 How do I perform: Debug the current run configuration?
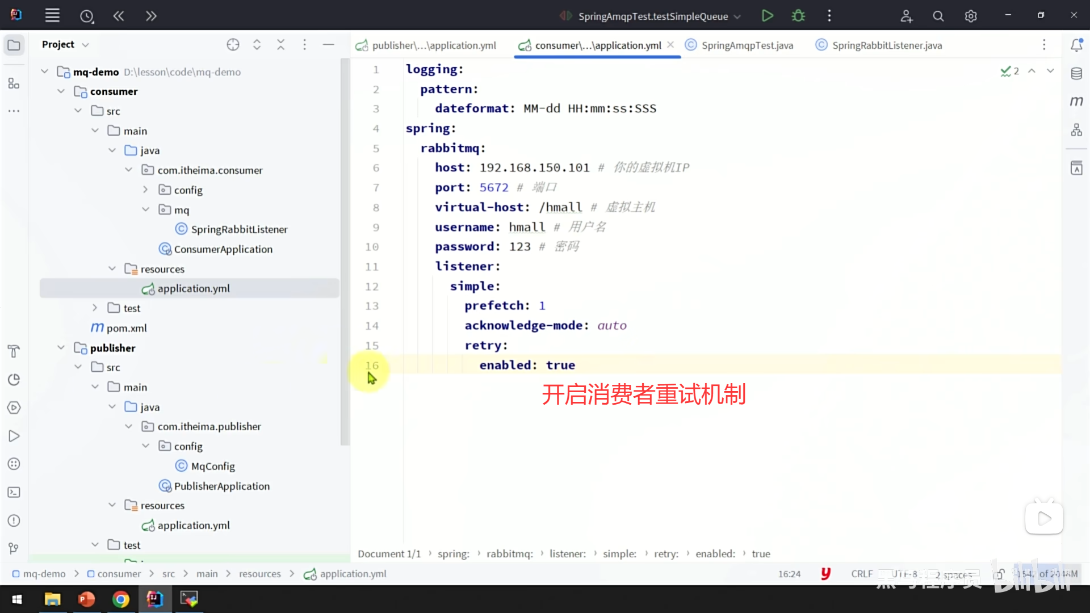(798, 16)
